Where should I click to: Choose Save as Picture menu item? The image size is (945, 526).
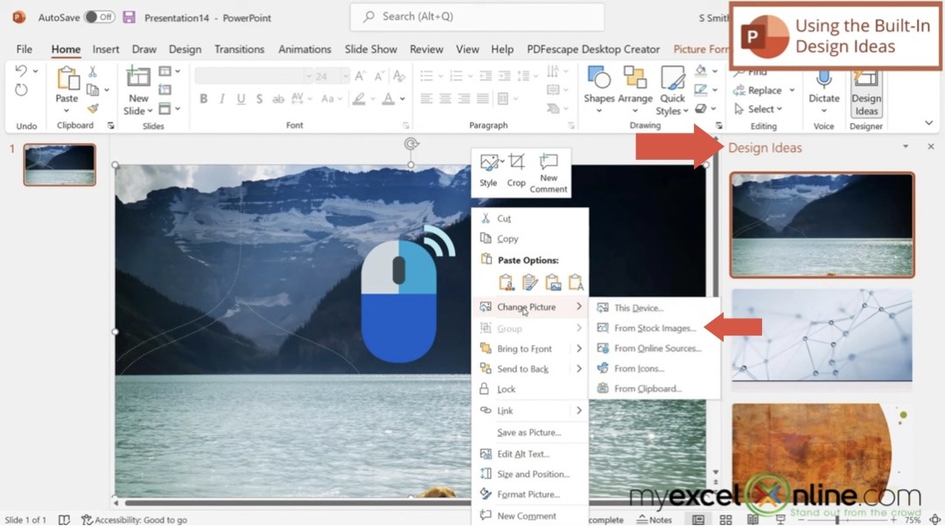tap(529, 433)
